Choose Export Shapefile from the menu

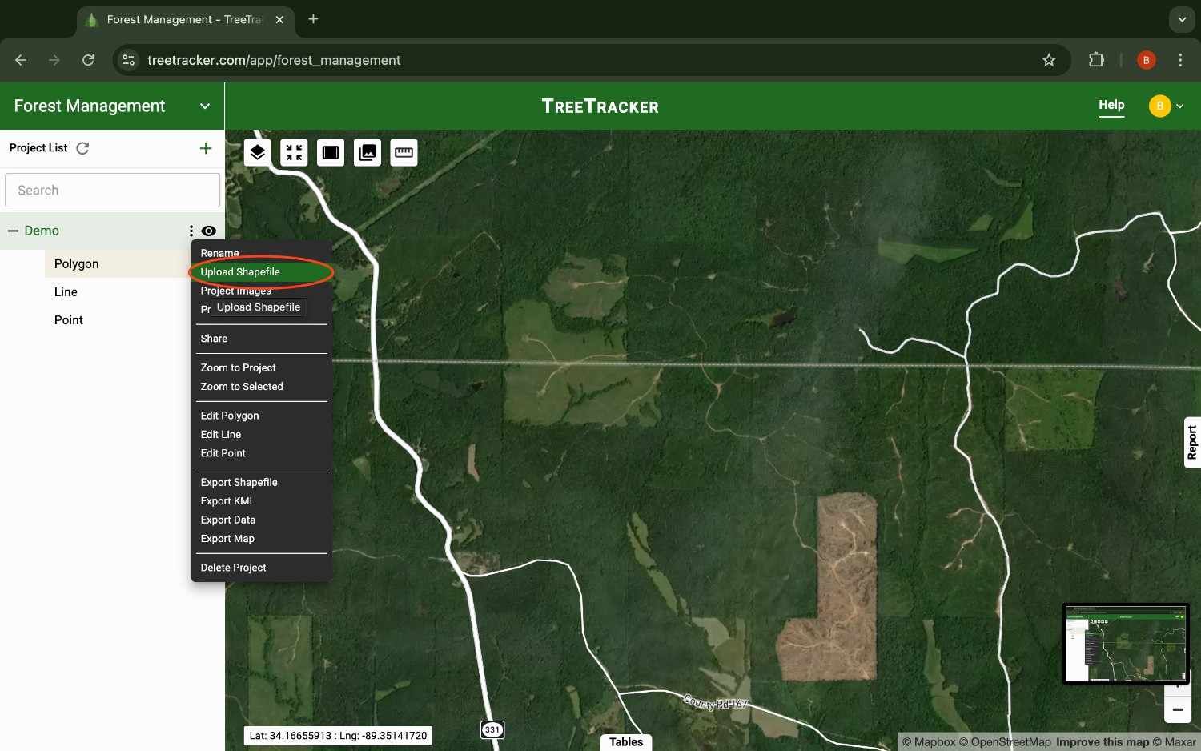pyautogui.click(x=239, y=482)
